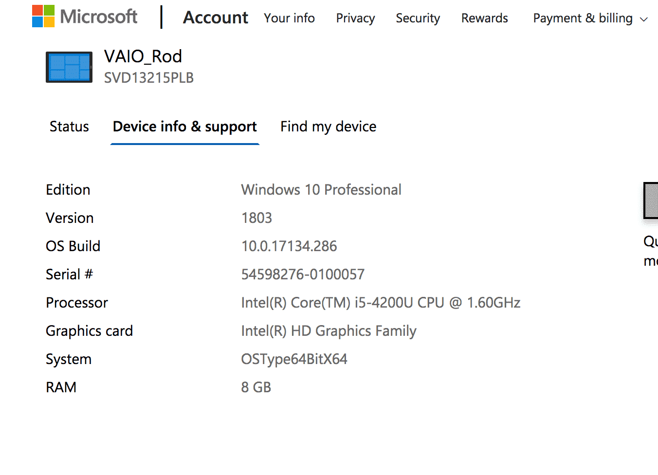
Task: Click the OS build value 10.0.17134.286
Action: (x=289, y=246)
